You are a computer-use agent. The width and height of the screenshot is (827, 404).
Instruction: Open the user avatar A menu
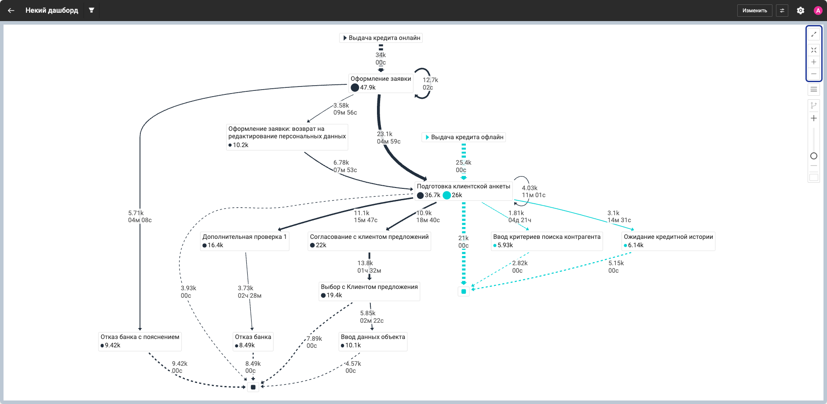(x=818, y=11)
